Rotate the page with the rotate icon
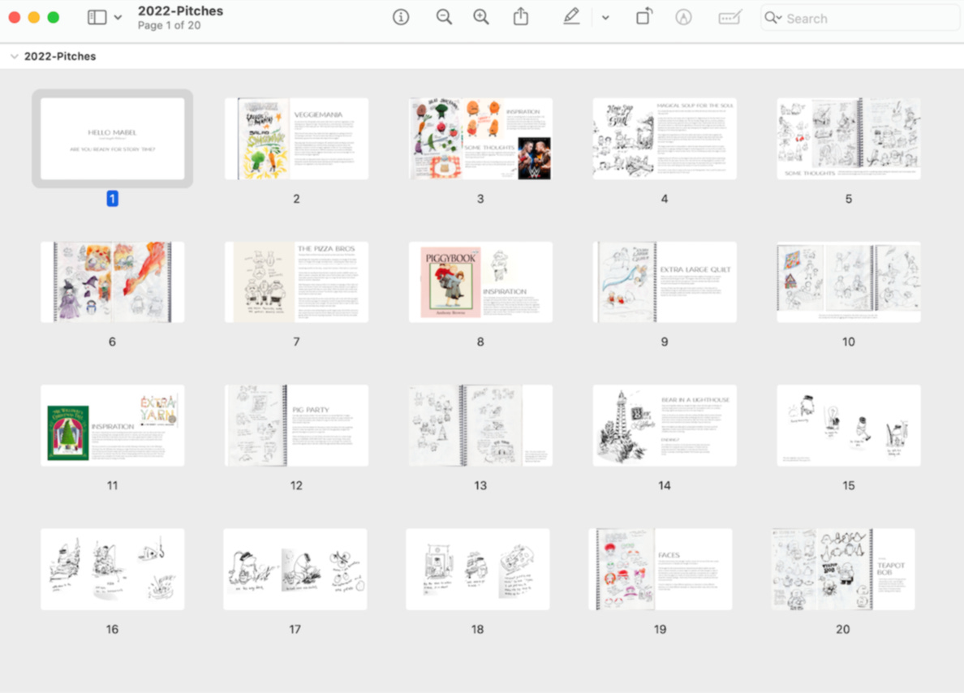This screenshot has height=693, width=964. tap(644, 16)
